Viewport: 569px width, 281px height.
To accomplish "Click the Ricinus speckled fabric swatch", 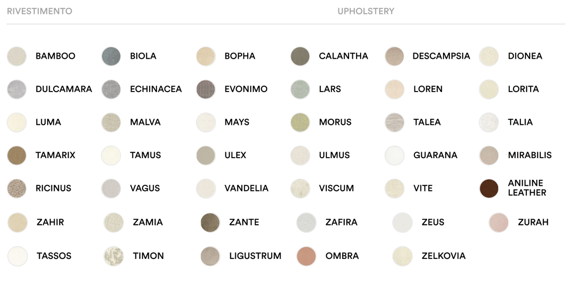I will [x=17, y=189].
